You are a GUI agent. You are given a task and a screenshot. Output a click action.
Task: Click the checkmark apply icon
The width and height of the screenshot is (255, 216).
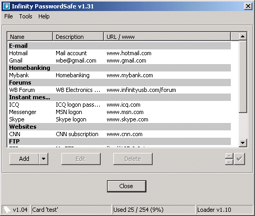coord(239,159)
